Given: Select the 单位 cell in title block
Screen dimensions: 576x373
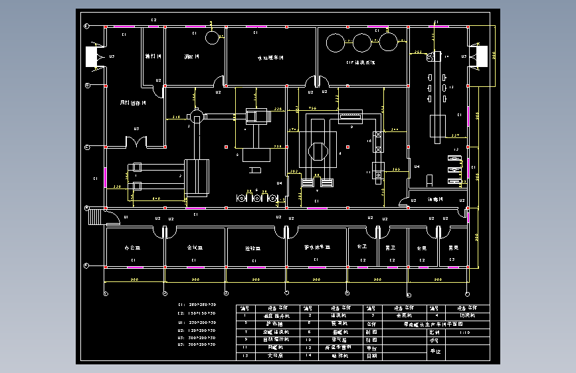Looking at the screenshot, I should (x=436, y=352).
